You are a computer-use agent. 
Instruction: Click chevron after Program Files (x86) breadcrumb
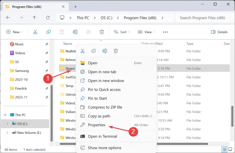pyautogui.click(x=162, y=18)
